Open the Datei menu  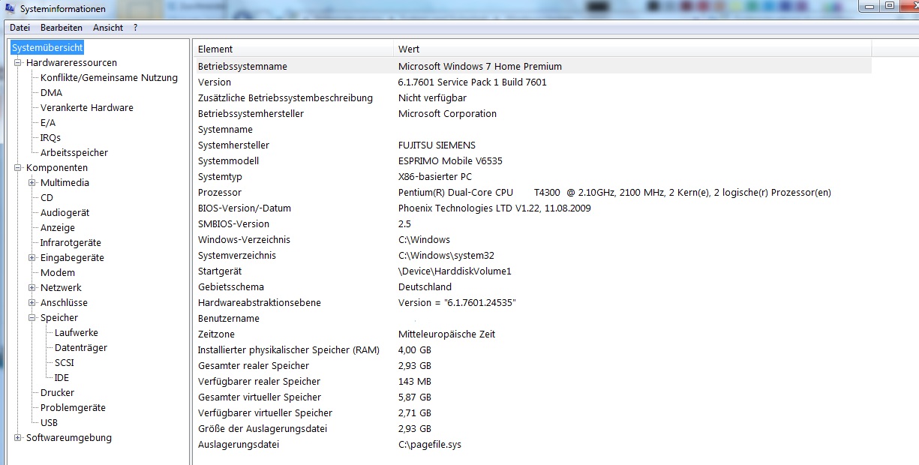click(x=20, y=28)
